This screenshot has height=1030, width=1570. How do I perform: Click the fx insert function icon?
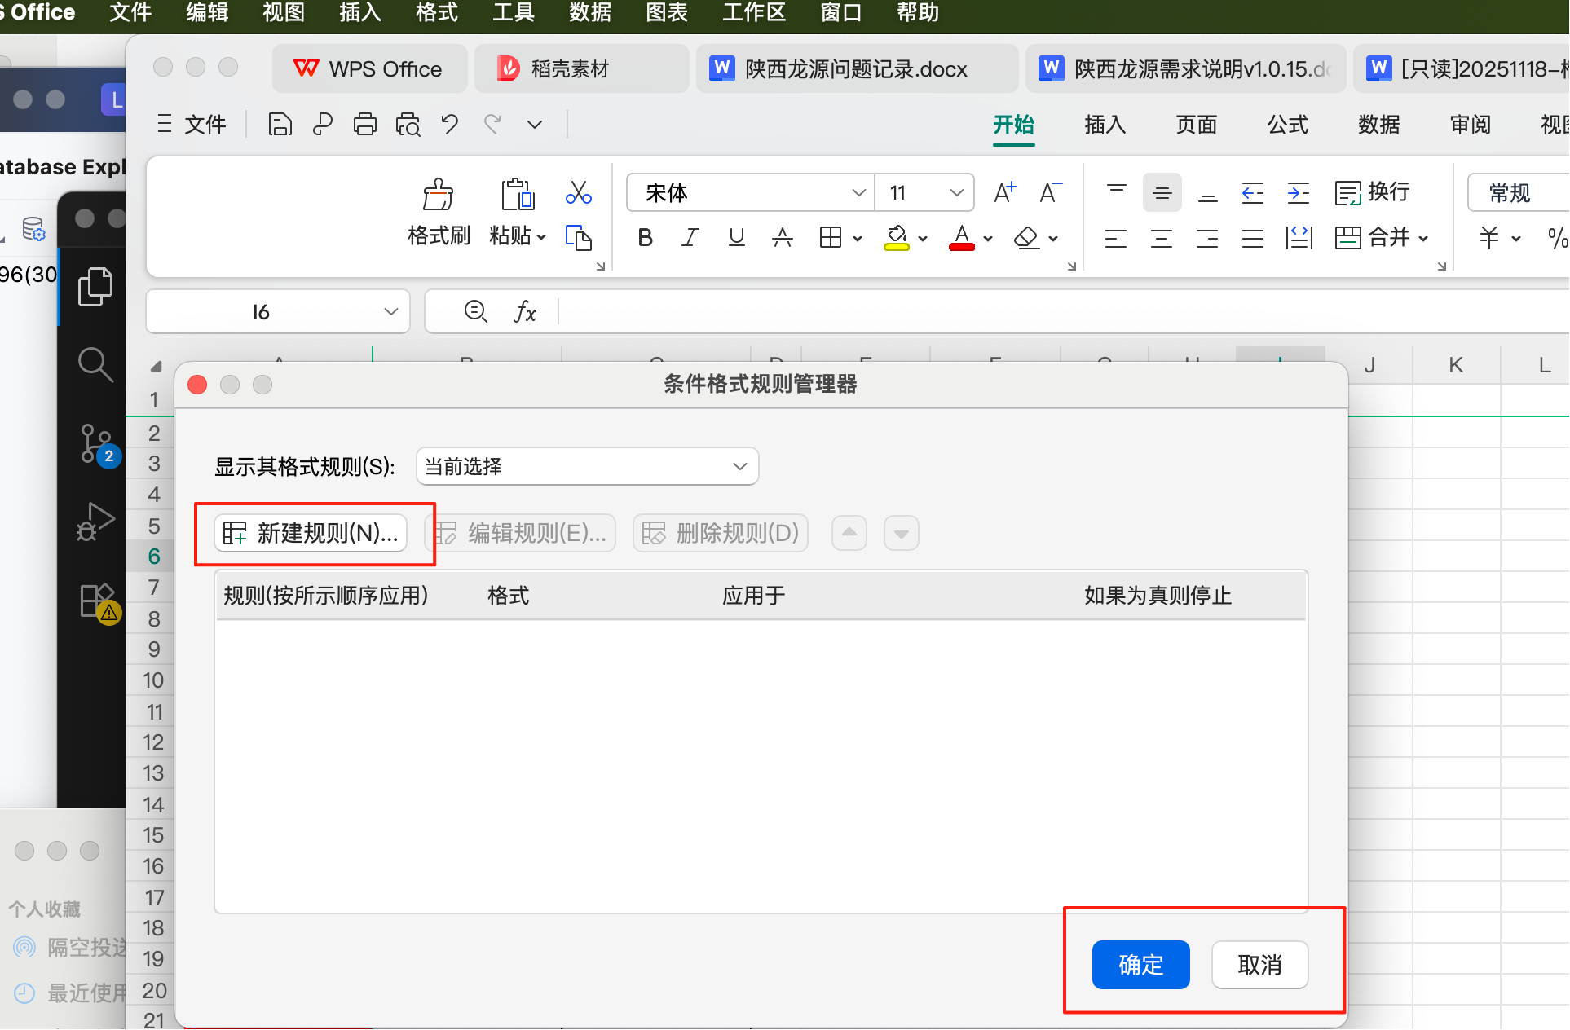(x=525, y=312)
